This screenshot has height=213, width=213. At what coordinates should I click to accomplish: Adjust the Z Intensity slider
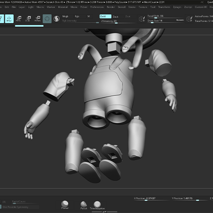tap(118, 21)
